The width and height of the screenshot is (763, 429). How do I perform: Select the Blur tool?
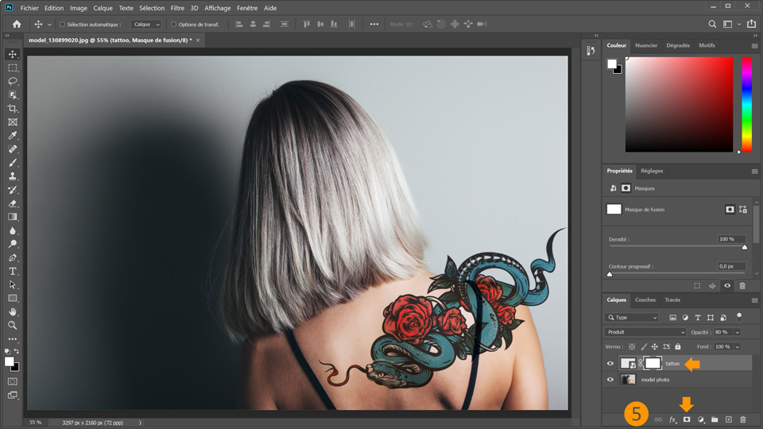tap(13, 230)
